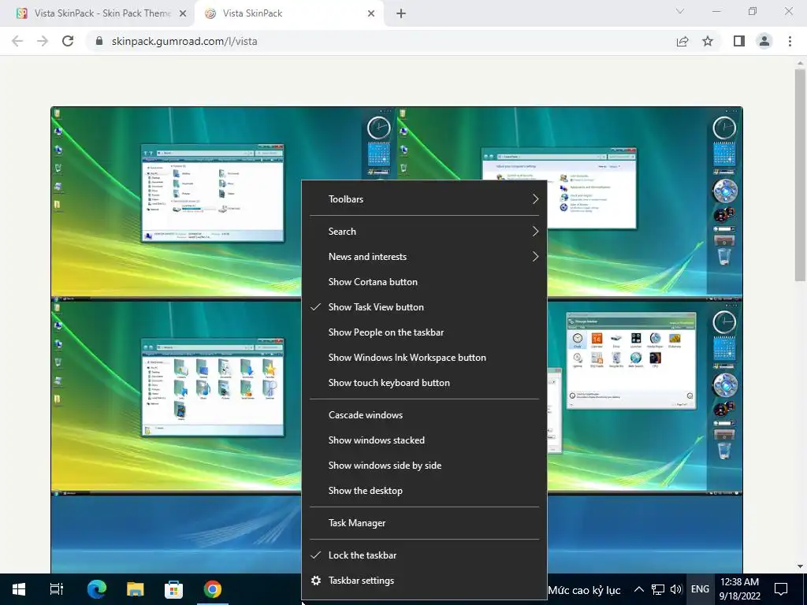Click the padlock site info icon

coord(99,41)
